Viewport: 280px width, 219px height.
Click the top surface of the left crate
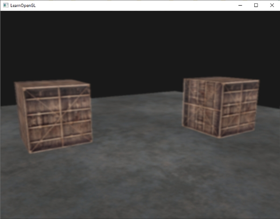(x=51, y=83)
